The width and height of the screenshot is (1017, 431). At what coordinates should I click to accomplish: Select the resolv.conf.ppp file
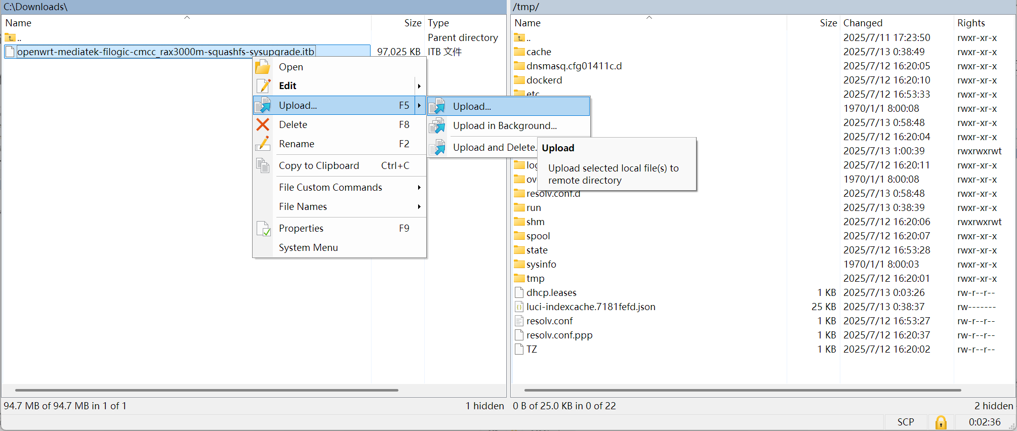click(x=559, y=335)
